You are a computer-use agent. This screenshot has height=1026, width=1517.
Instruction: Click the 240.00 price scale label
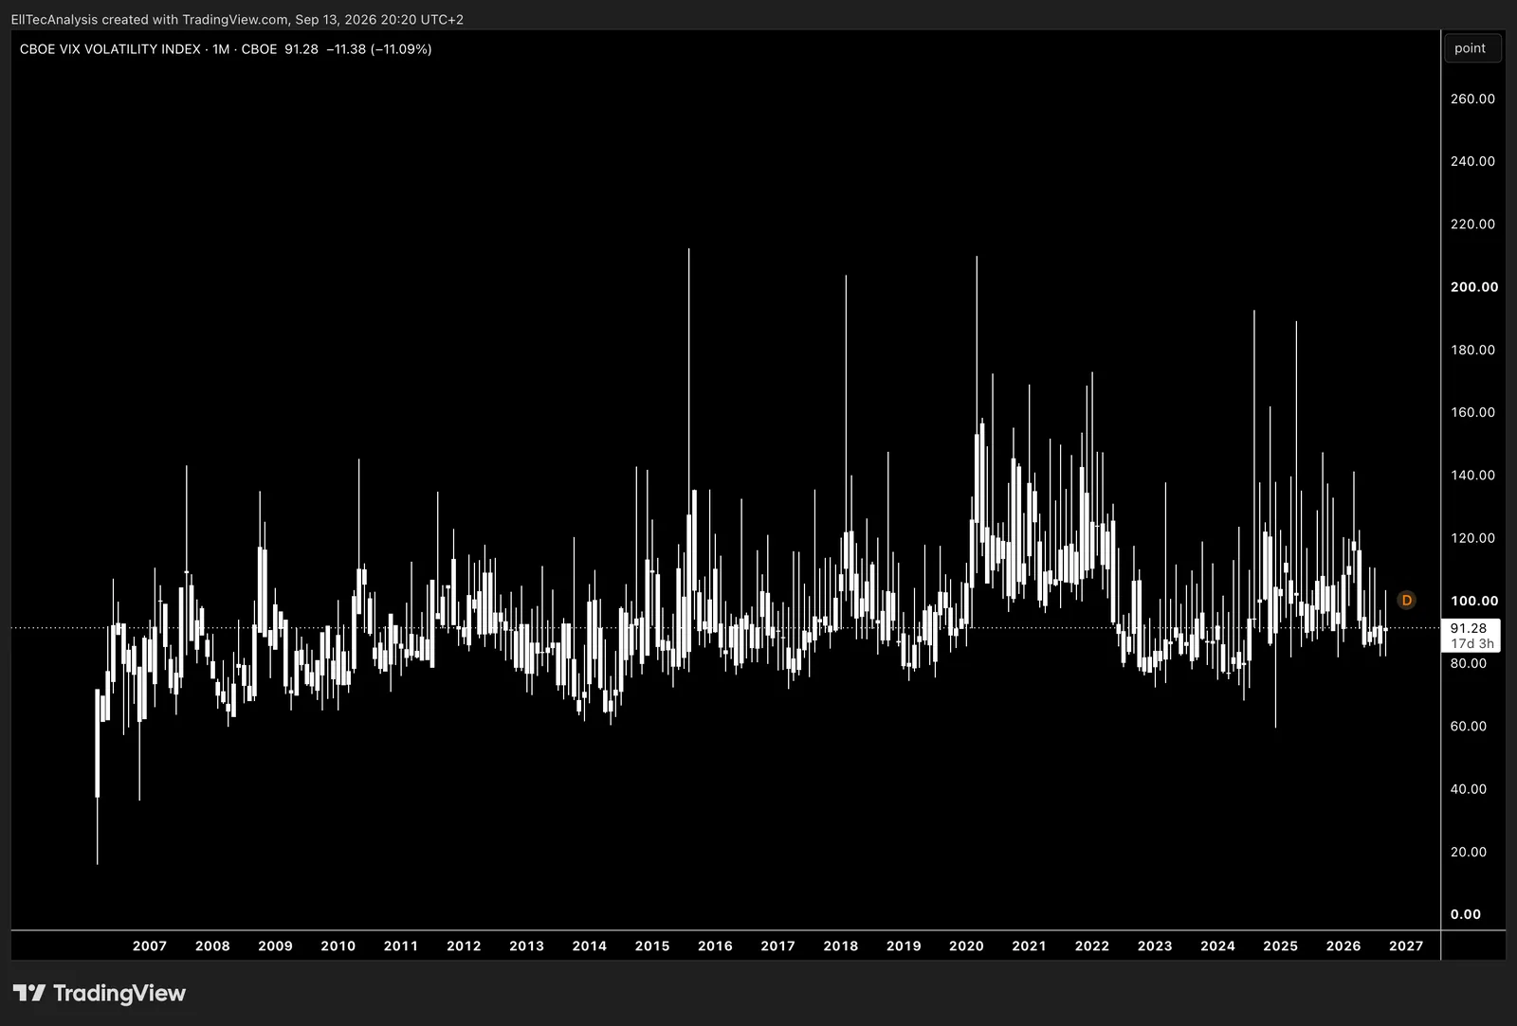1472,161
